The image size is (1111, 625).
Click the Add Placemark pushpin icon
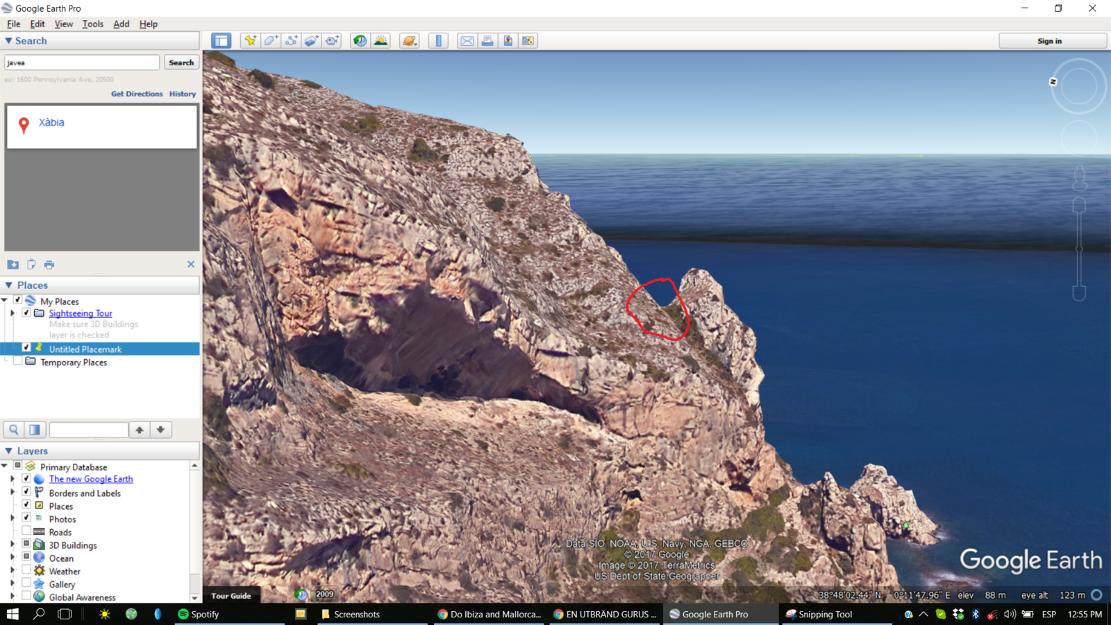pyautogui.click(x=250, y=41)
